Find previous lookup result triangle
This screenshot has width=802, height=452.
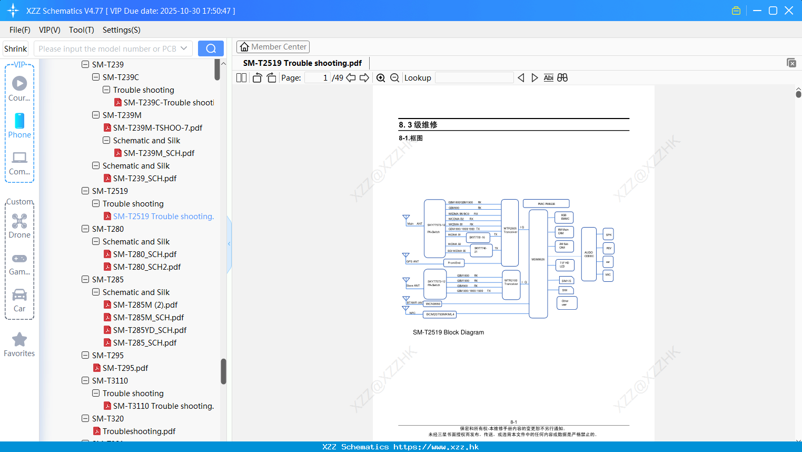pos(521,77)
